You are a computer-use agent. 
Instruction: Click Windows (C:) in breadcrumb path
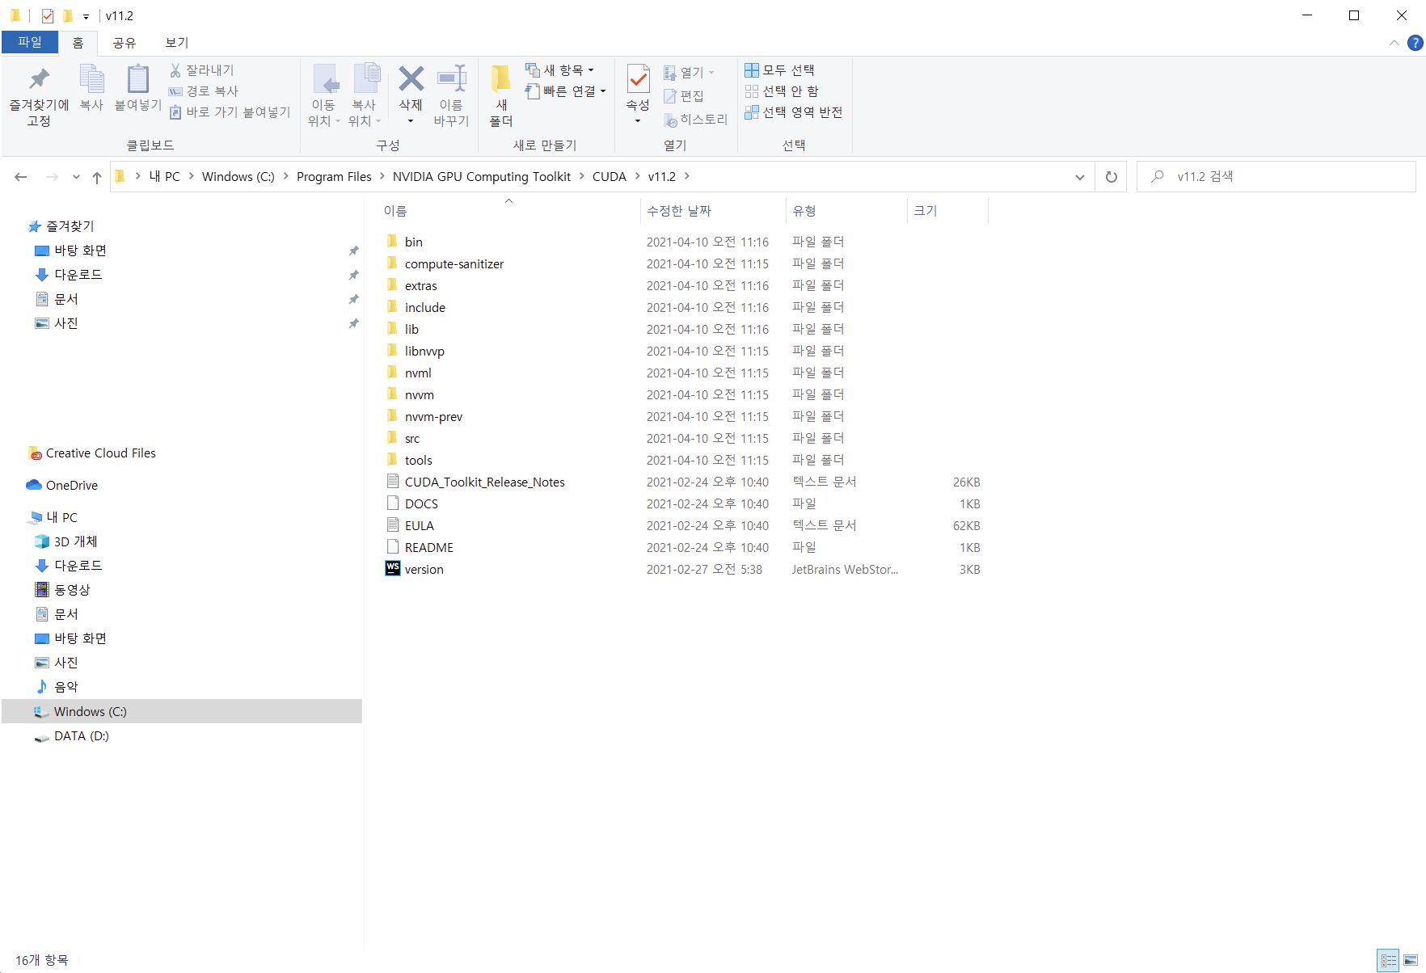(x=238, y=177)
